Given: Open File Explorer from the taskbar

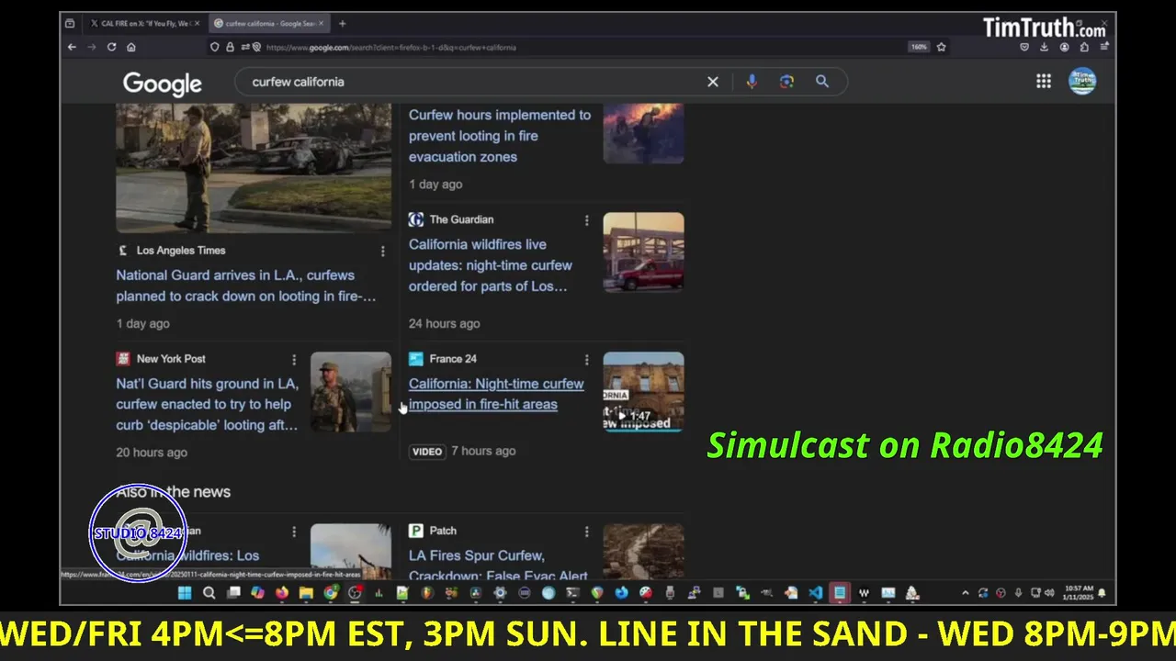Looking at the screenshot, I should (306, 593).
